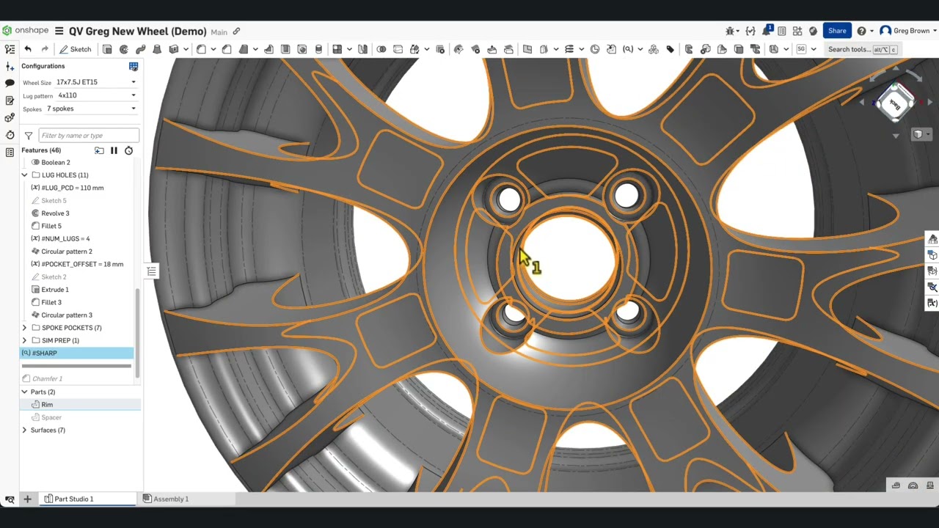
Task: Select the Chamfer tool icon
Action: [x=227, y=49]
